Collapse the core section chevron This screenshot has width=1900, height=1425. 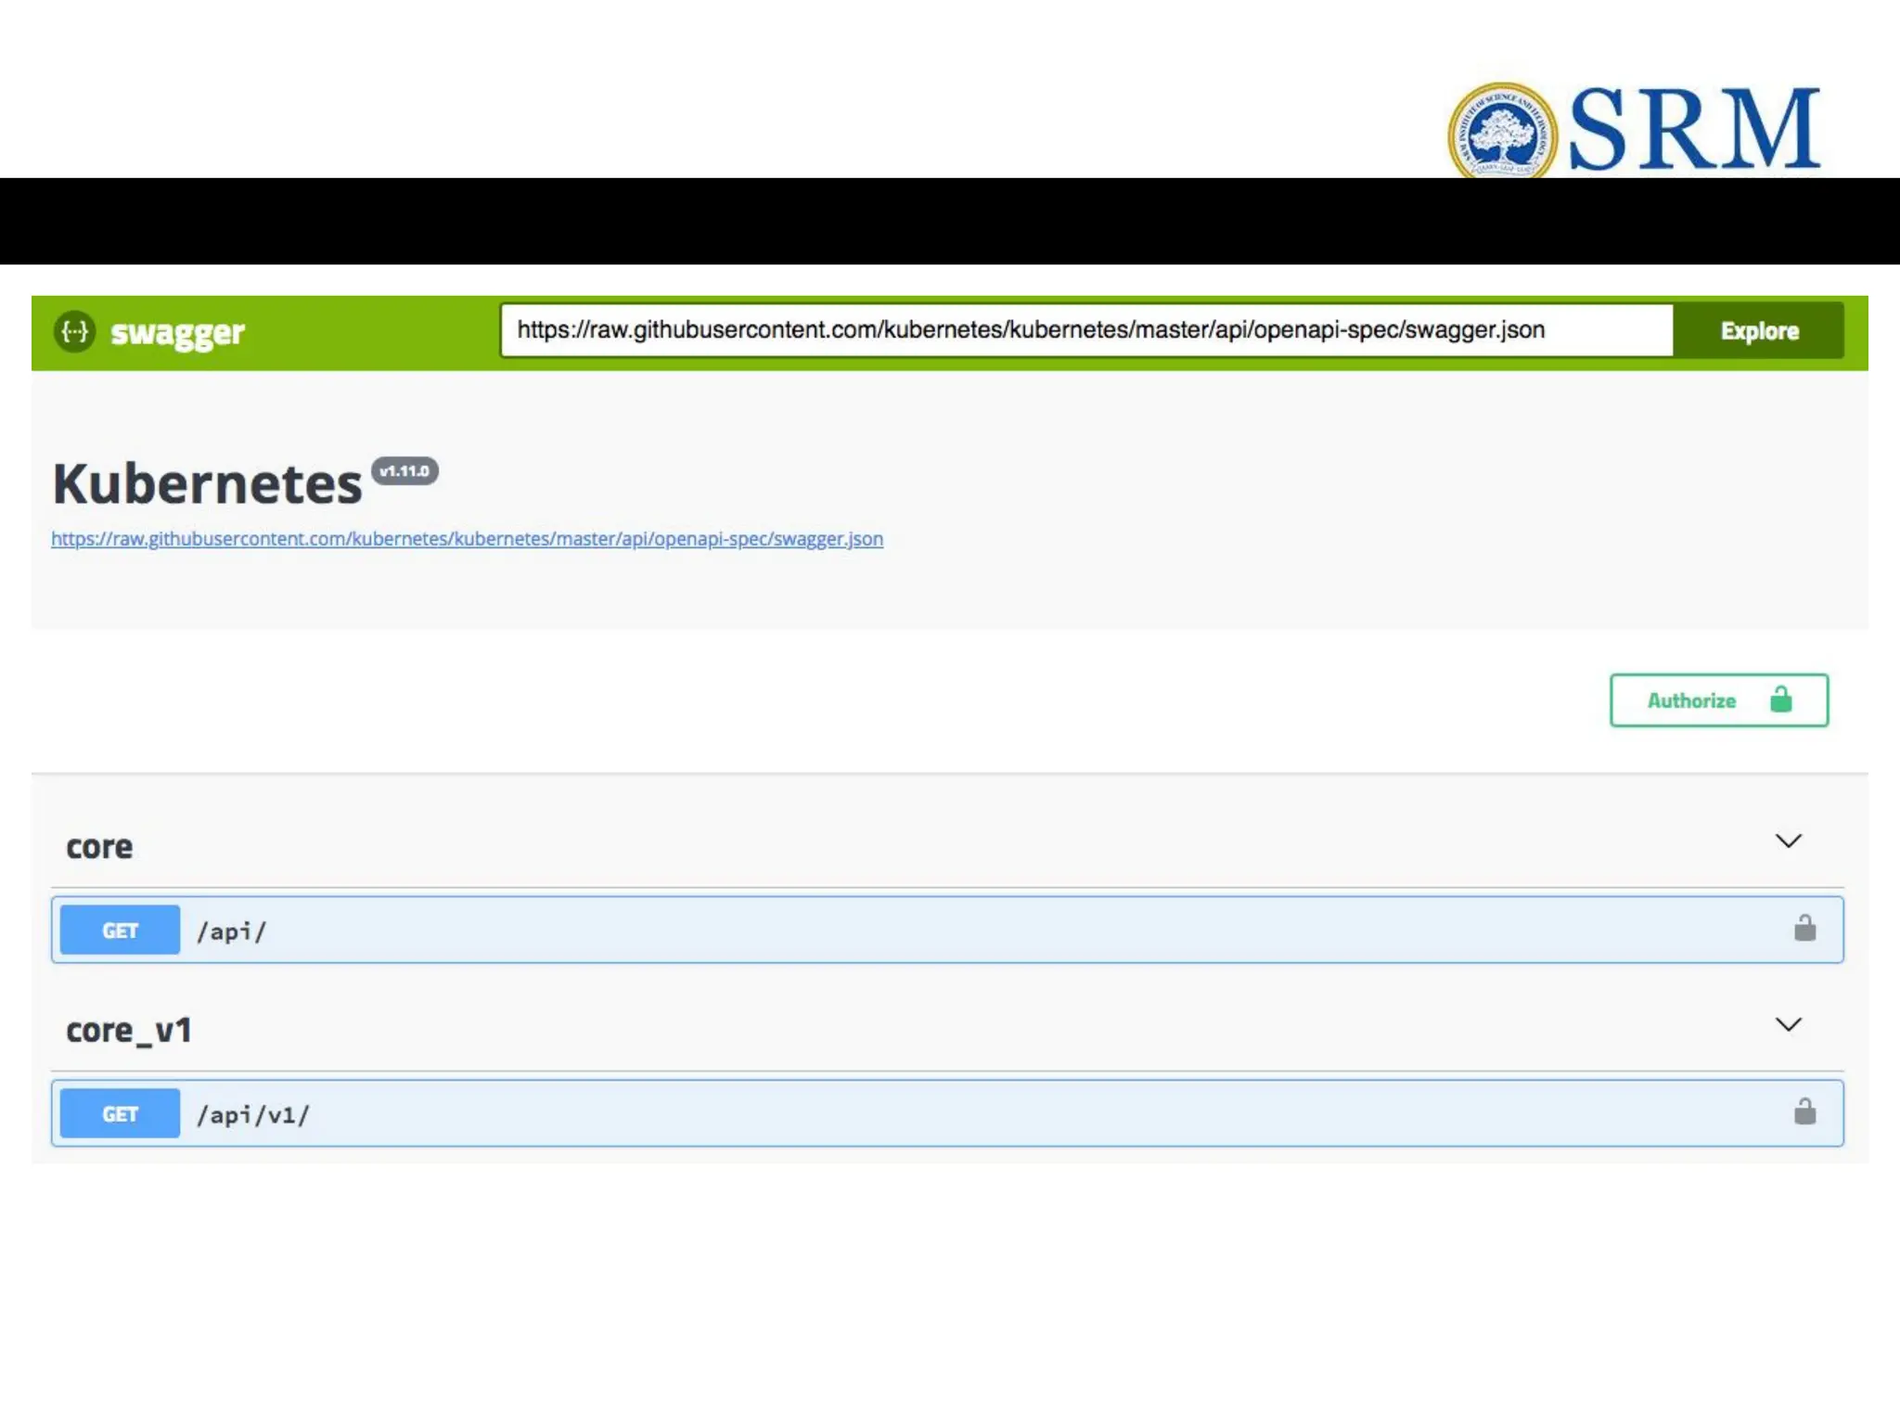[x=1788, y=841]
